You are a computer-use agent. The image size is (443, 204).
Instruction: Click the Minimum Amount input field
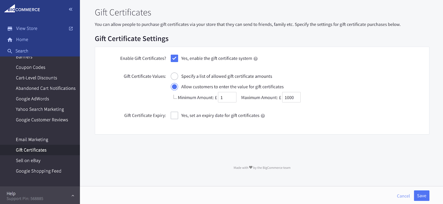(227, 97)
